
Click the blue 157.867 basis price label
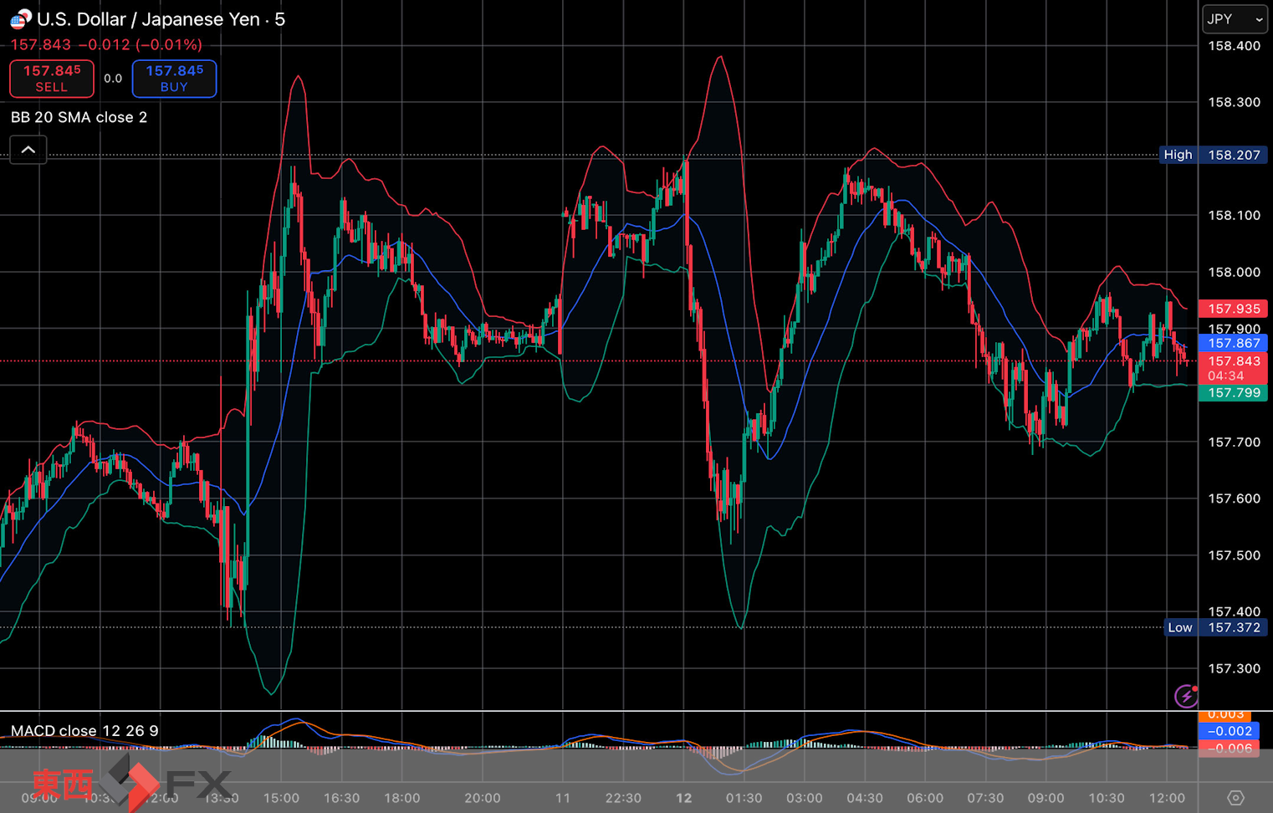click(x=1233, y=343)
